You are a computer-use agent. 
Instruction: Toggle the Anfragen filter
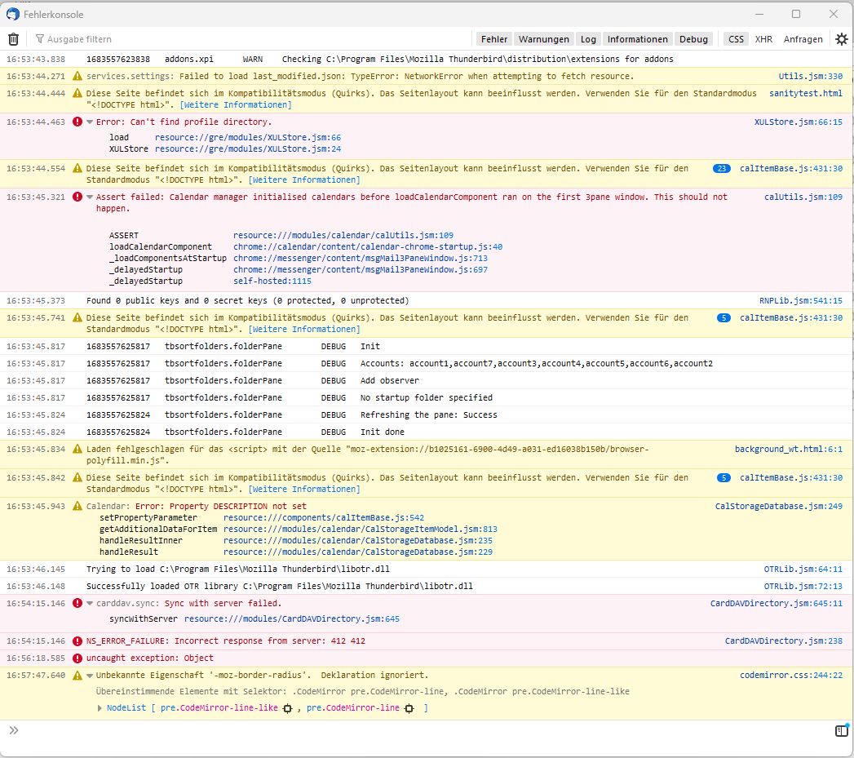point(803,39)
